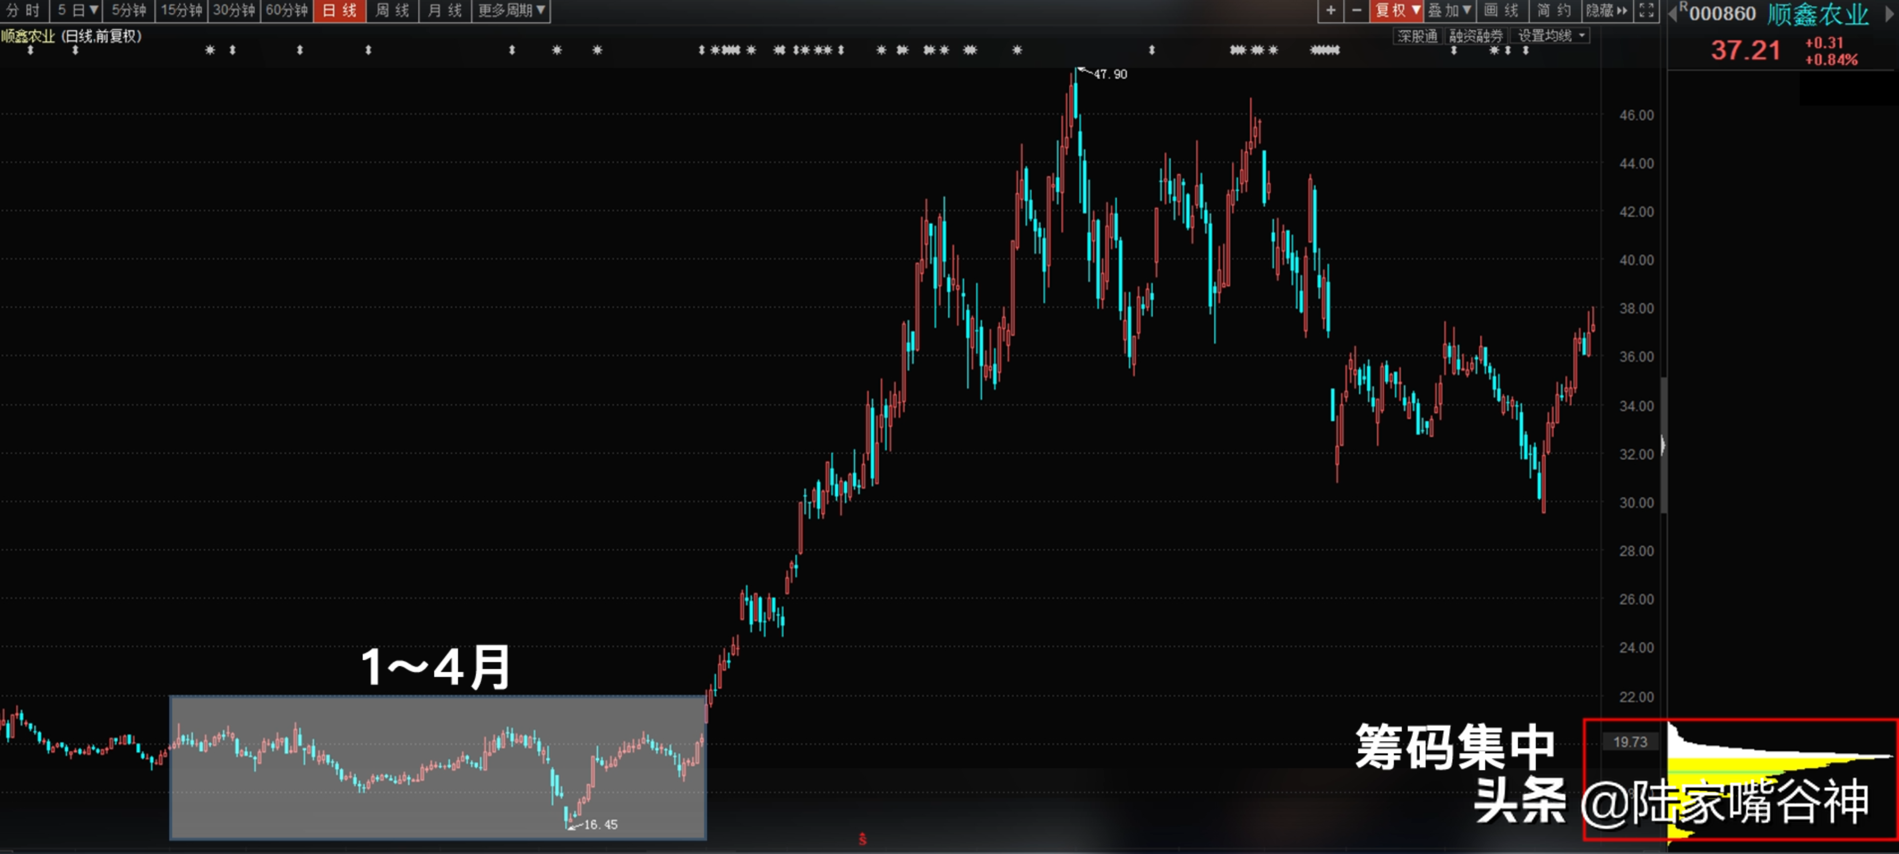The height and width of the screenshot is (854, 1899).
Task: Toggle the 深股通 indicator
Action: (x=1417, y=35)
